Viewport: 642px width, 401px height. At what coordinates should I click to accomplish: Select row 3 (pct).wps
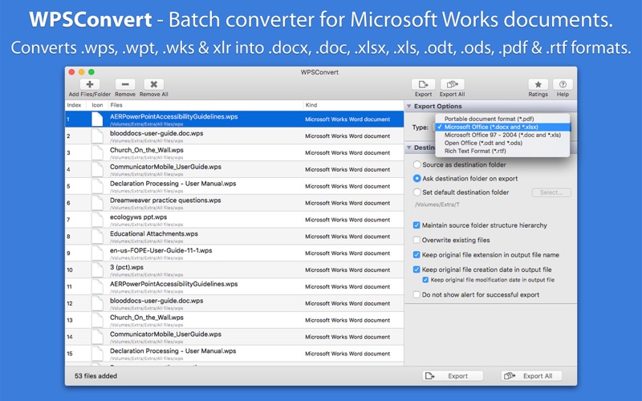(234, 270)
